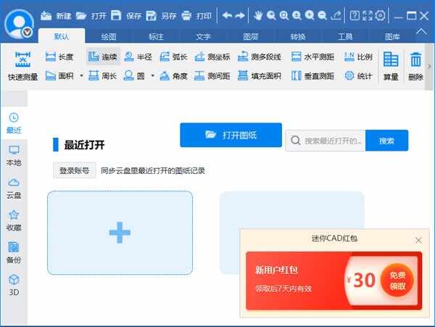435x327 pixels.
Task: Click the search recent drawings input field
Action: point(330,141)
